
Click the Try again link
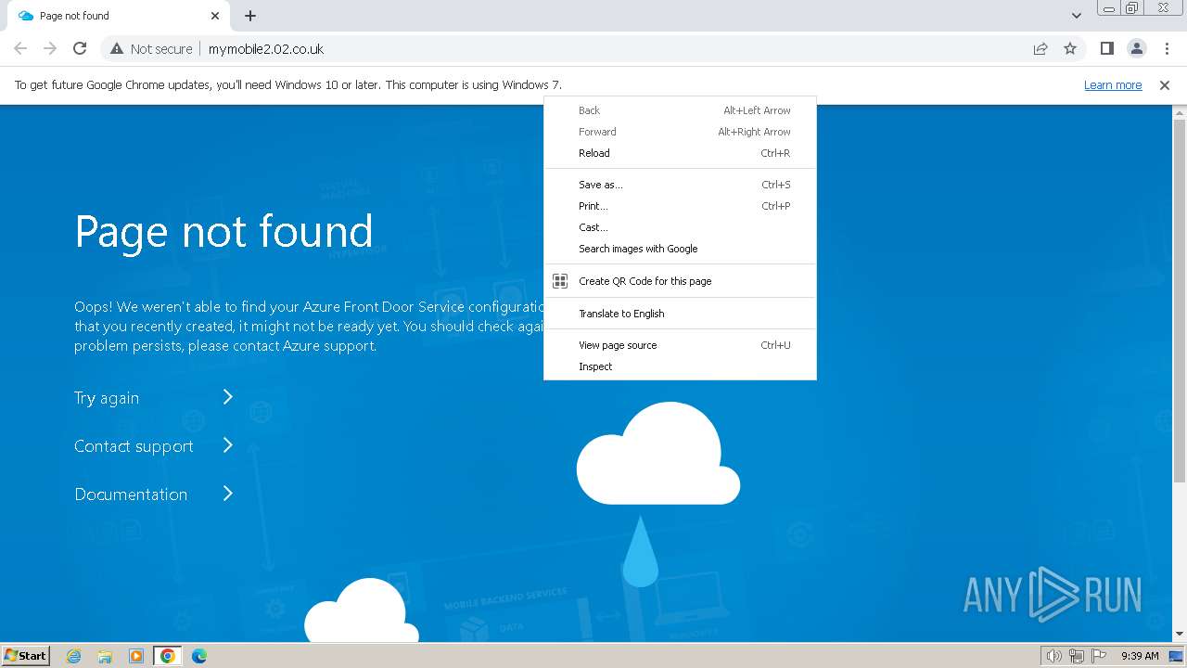click(x=107, y=398)
